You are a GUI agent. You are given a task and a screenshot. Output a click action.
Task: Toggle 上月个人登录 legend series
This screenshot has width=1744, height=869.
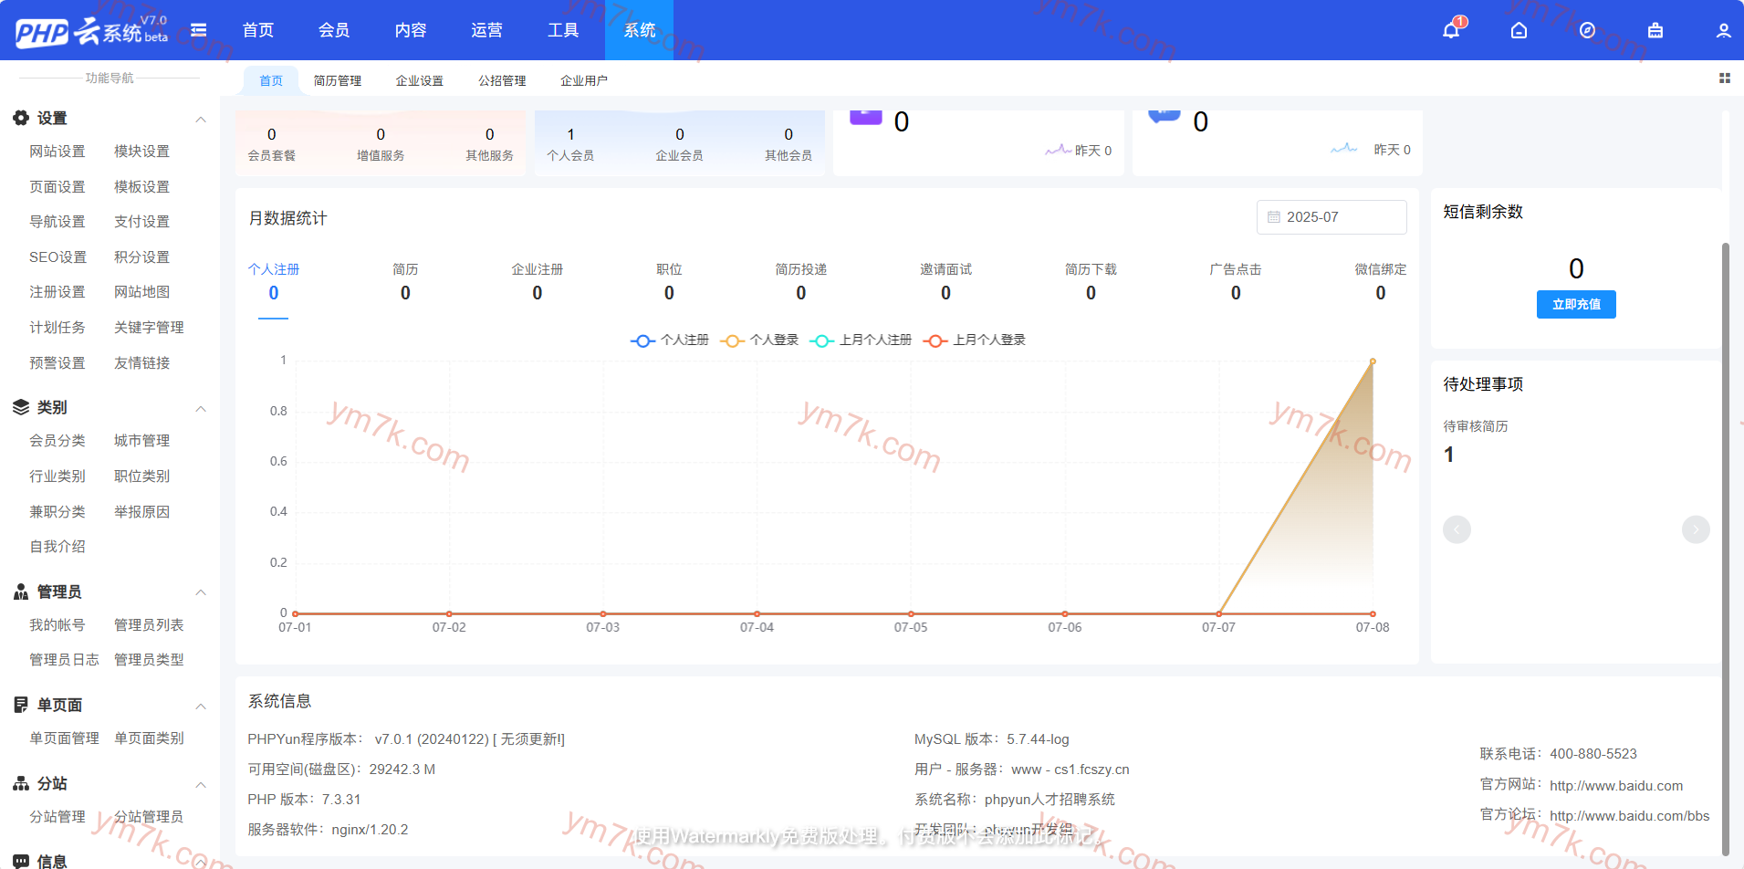point(975,340)
